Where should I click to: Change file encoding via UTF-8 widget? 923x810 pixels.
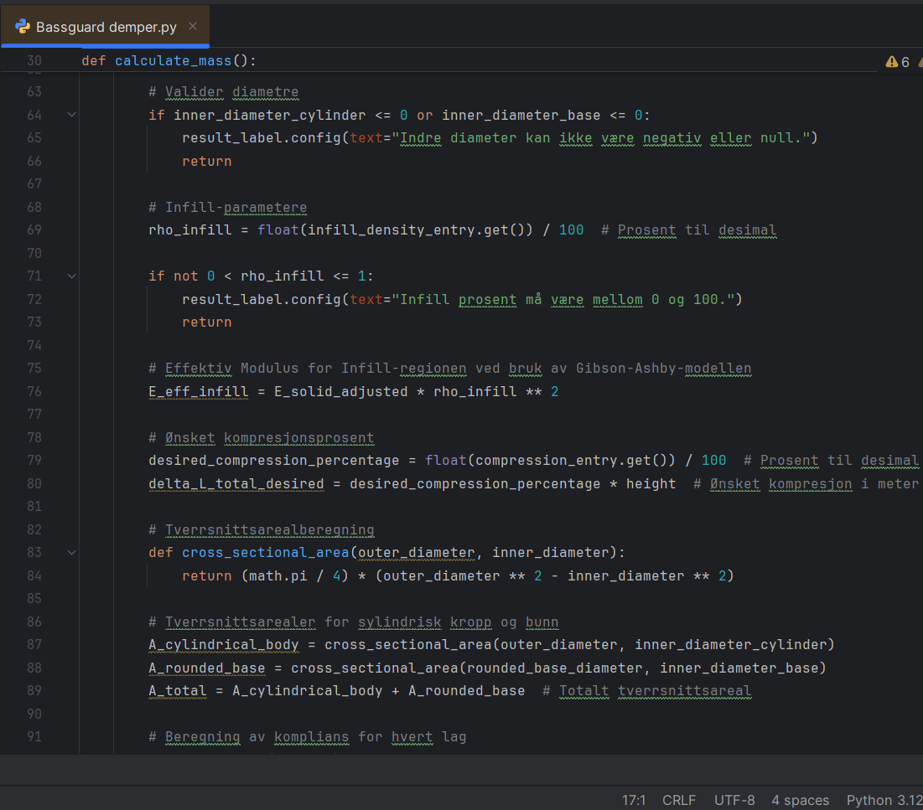pyautogui.click(x=734, y=800)
